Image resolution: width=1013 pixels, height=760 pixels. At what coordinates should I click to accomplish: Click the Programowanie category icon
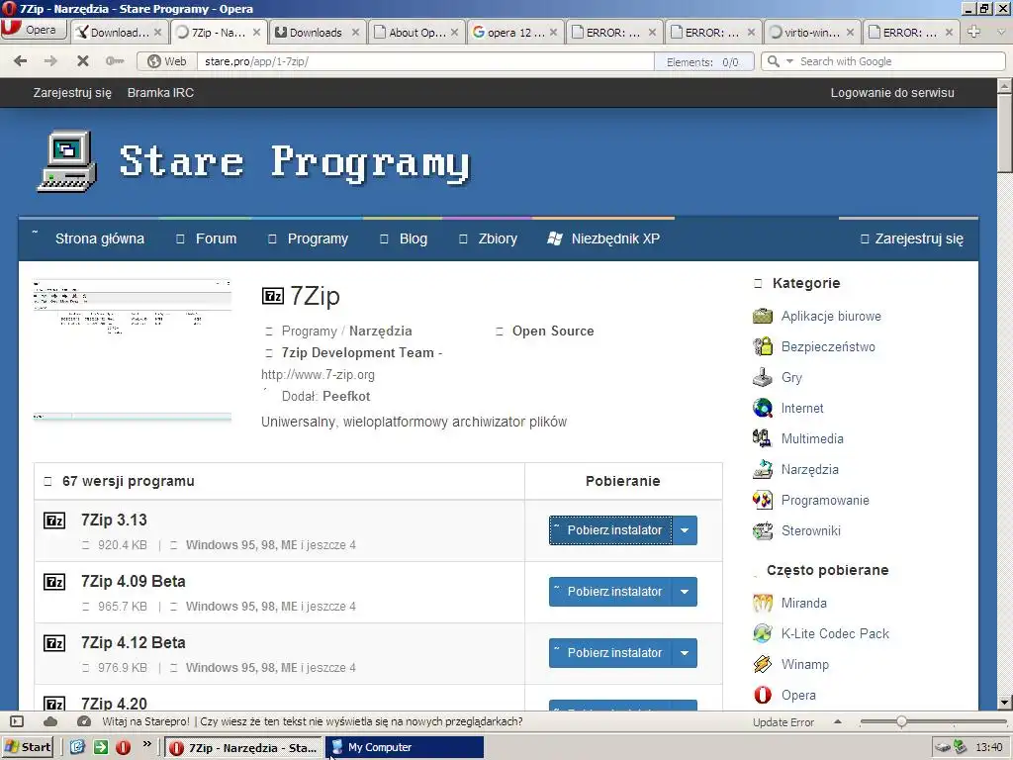[763, 500]
